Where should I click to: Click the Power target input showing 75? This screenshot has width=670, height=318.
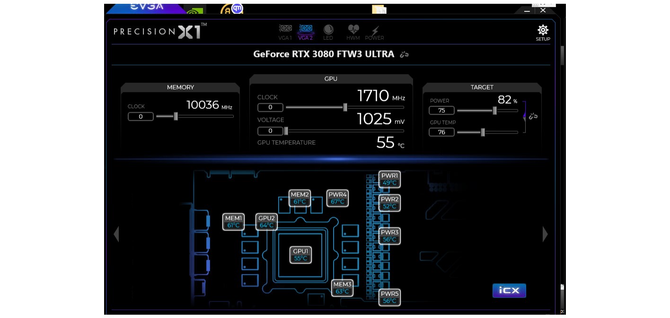point(441,110)
